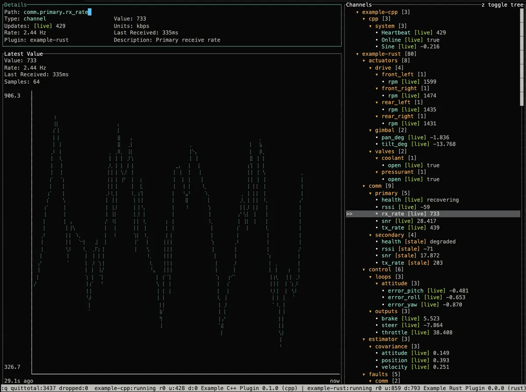Screen dimensions: 526x392
Task: Click the z toggle tree hint
Action: 502,5
